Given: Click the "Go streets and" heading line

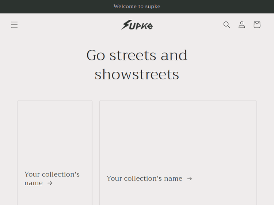Looking at the screenshot, I should pyautogui.click(x=137, y=55).
